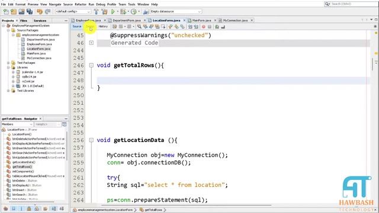The width and height of the screenshot is (379, 213).
Task: Open the Window menu
Action: pos(143,4)
